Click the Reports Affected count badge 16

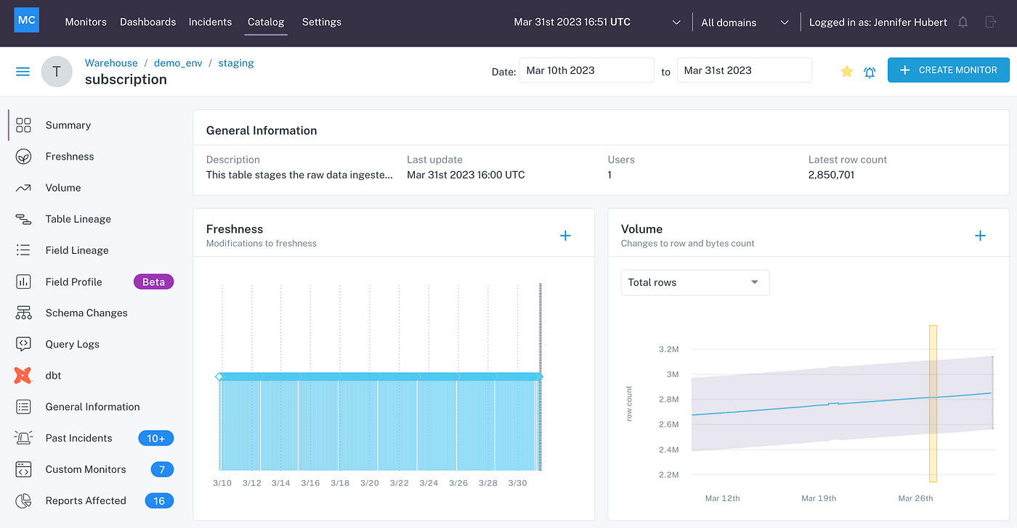(159, 500)
